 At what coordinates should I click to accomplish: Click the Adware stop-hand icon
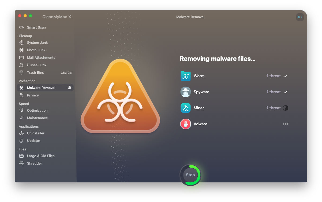click(186, 124)
